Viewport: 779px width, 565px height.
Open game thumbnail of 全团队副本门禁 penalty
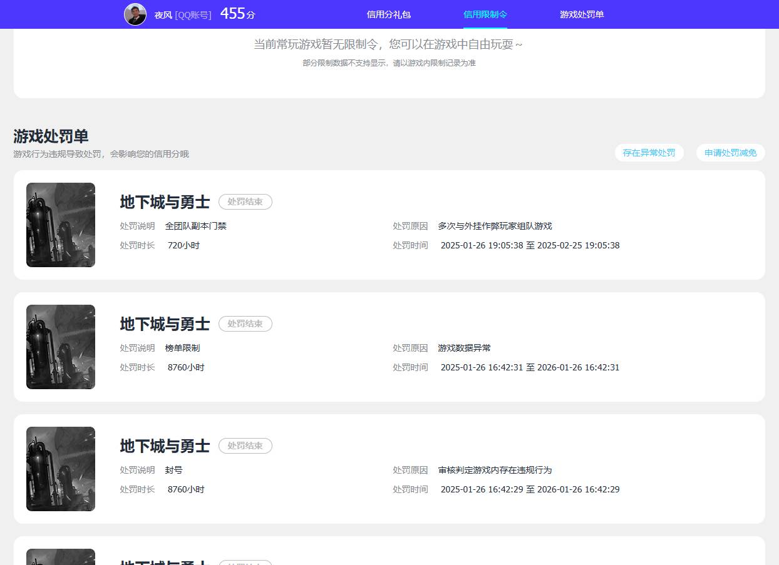point(61,225)
